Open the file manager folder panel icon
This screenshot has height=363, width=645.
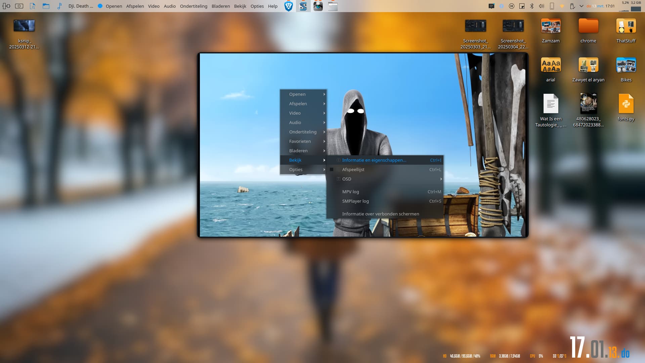(46, 6)
